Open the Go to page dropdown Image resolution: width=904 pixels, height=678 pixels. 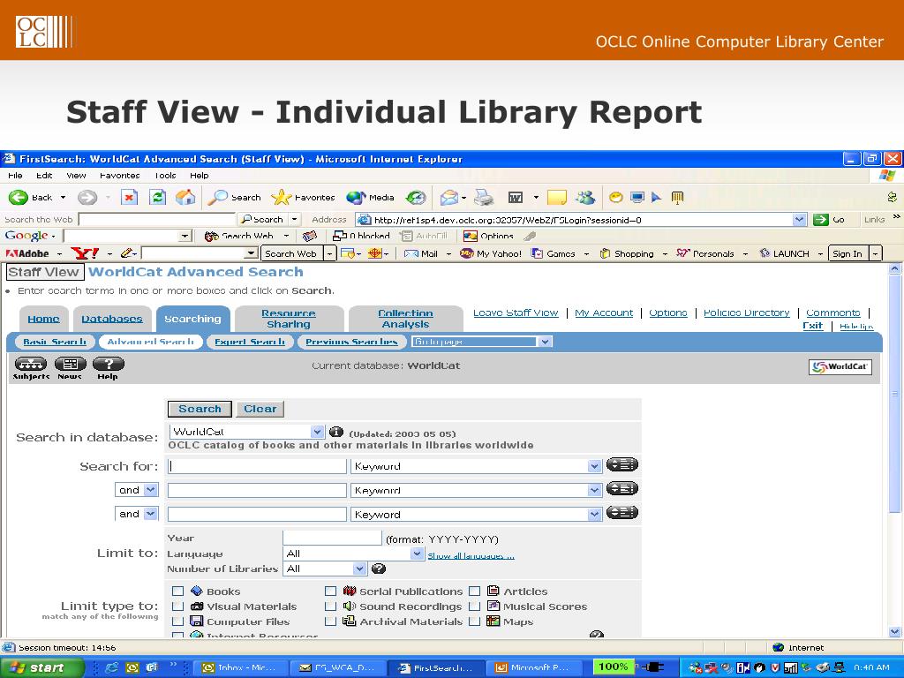tap(482, 342)
